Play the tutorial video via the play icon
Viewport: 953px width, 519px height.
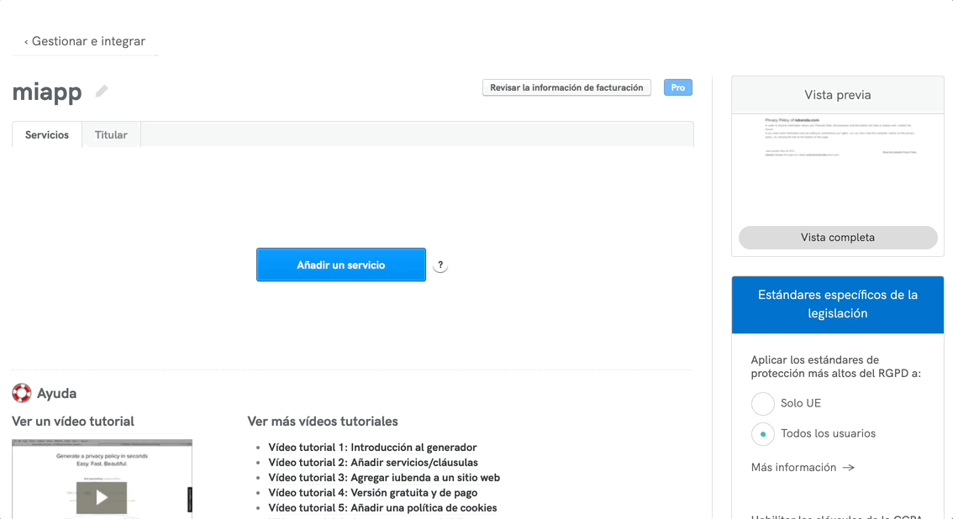click(x=101, y=496)
